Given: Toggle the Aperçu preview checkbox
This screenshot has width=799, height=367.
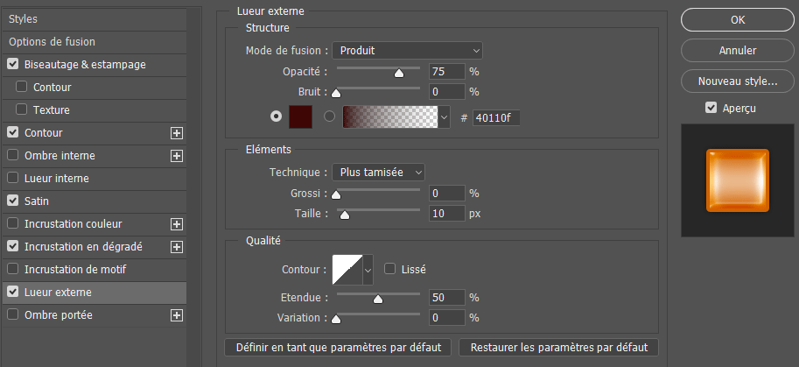Looking at the screenshot, I should coord(711,108).
